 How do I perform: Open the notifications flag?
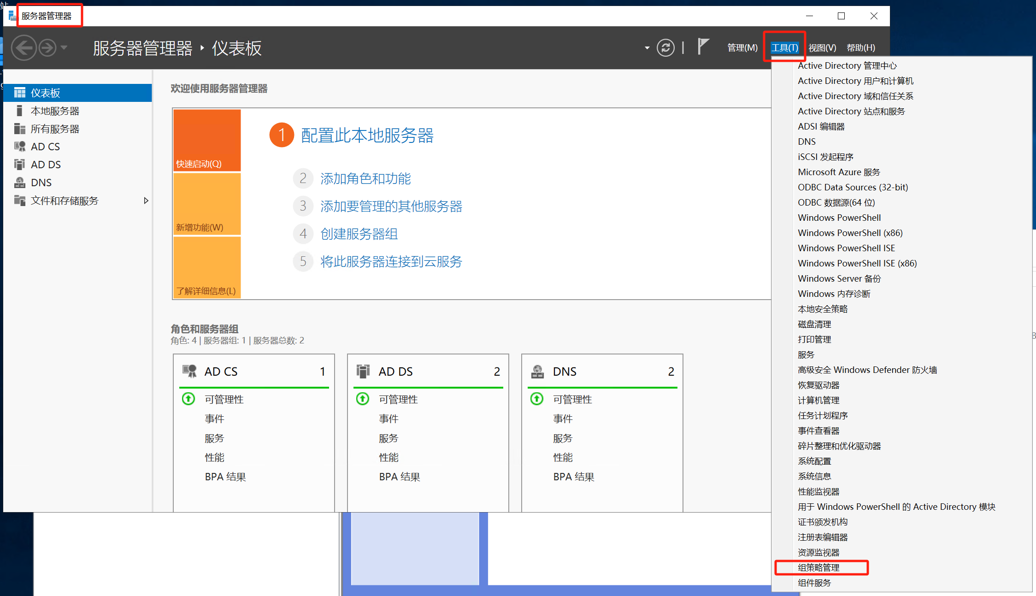(x=702, y=47)
